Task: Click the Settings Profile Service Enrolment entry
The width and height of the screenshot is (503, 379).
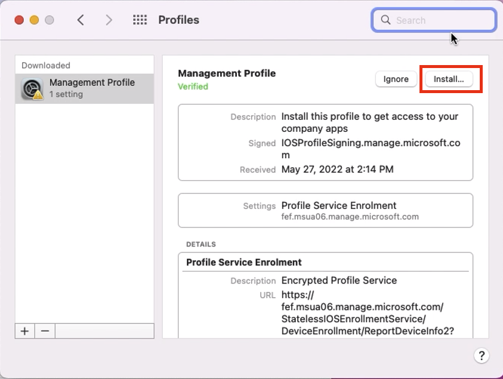Action: (x=338, y=206)
